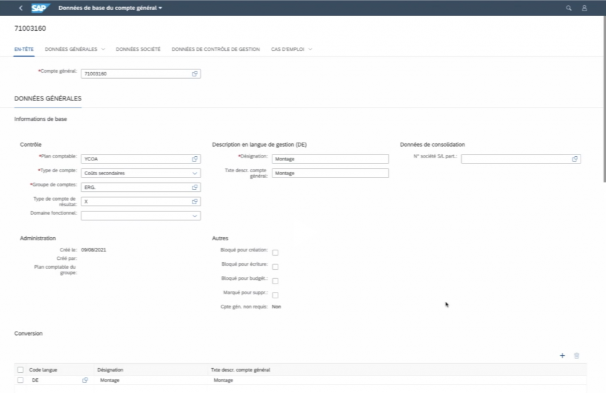The width and height of the screenshot is (606, 393).
Task: Open the Domaine fonctionnel dropdown
Action: click(x=195, y=216)
